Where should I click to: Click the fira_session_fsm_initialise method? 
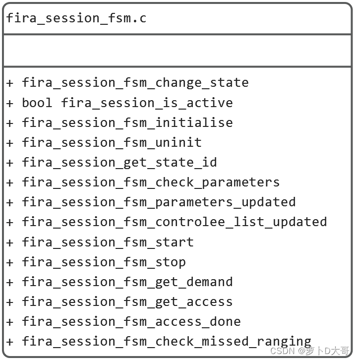point(127,122)
